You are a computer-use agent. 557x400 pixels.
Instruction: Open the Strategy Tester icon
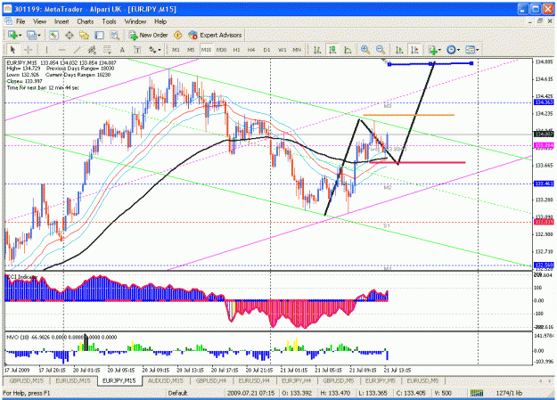point(114,35)
